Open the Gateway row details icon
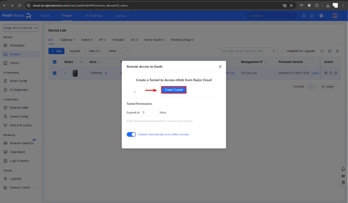 (326, 73)
